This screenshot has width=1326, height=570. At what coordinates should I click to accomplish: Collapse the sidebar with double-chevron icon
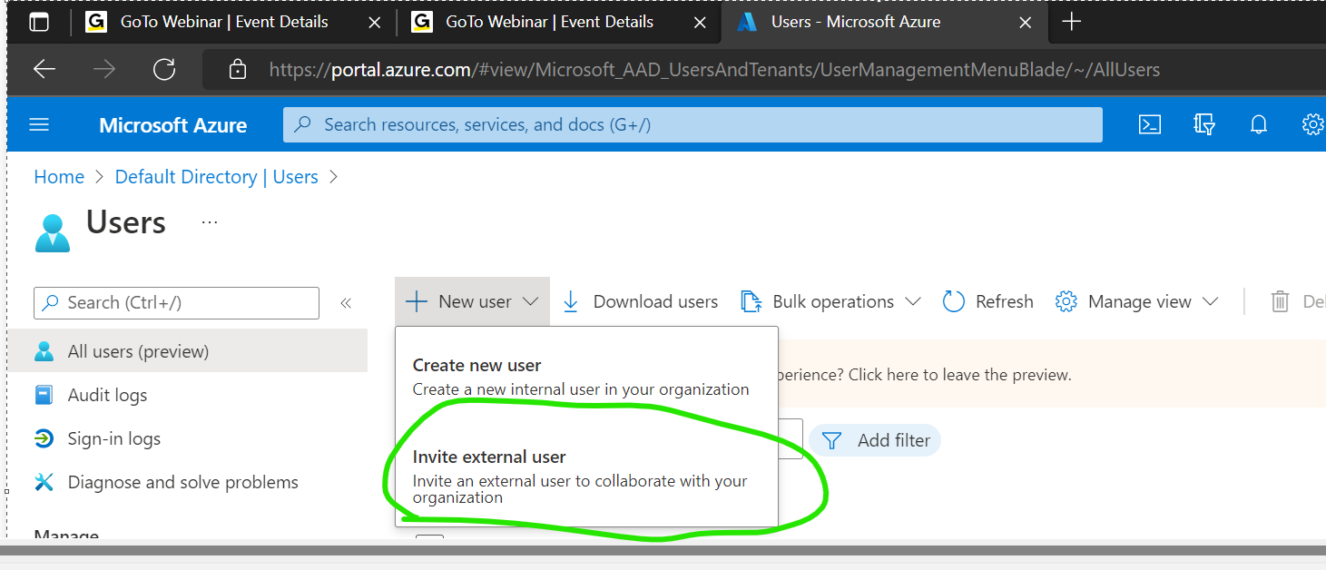coord(346,303)
